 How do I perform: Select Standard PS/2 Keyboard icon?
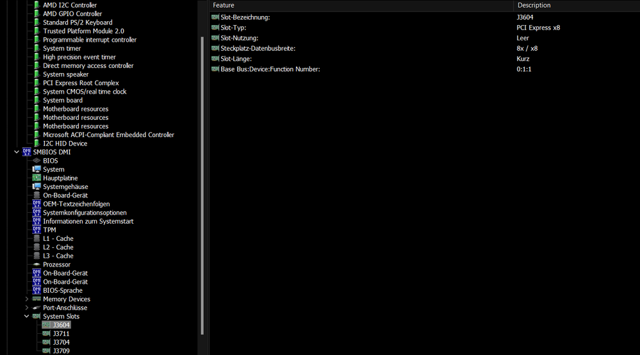pyautogui.click(x=37, y=22)
